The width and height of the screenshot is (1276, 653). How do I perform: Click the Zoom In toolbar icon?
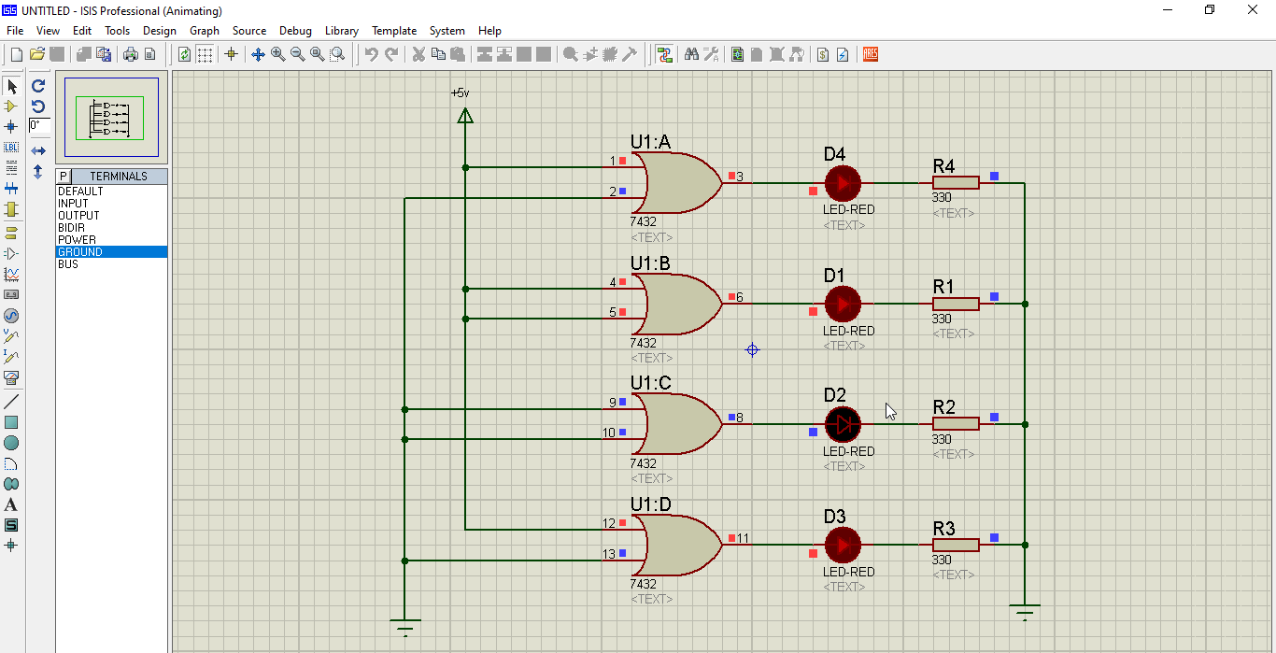coord(276,54)
